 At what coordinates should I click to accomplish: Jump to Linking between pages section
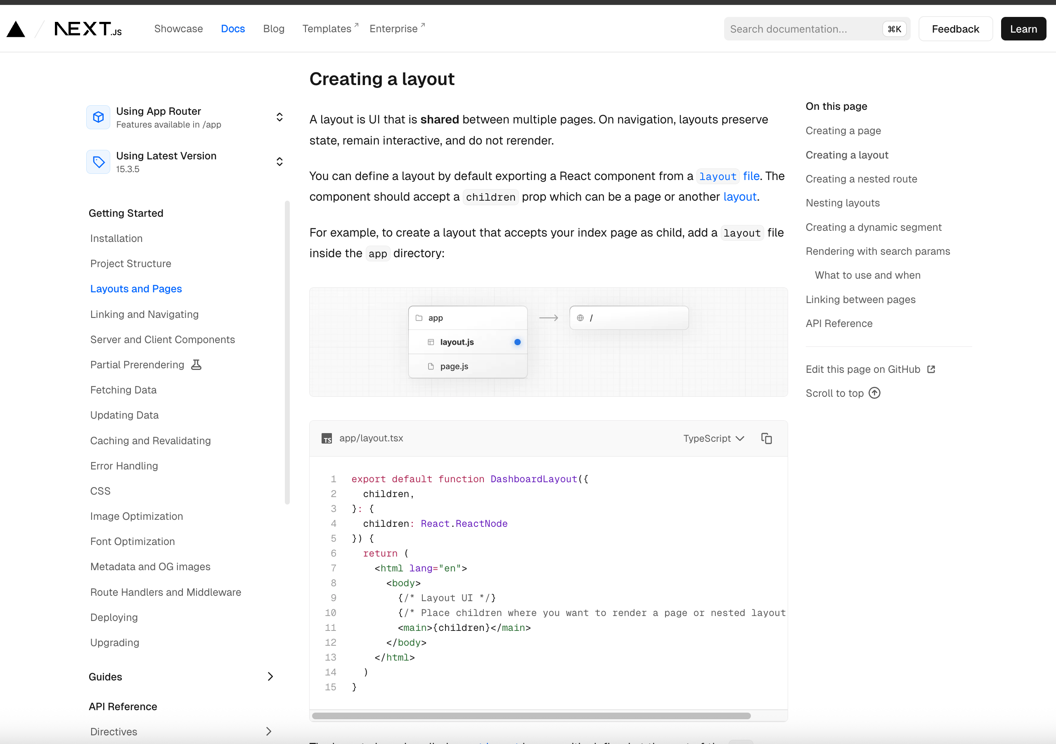click(861, 299)
